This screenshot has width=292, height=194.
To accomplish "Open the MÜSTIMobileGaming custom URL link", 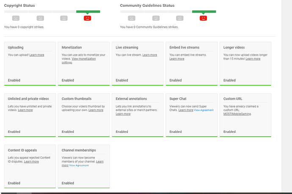I will [x=237, y=114].
